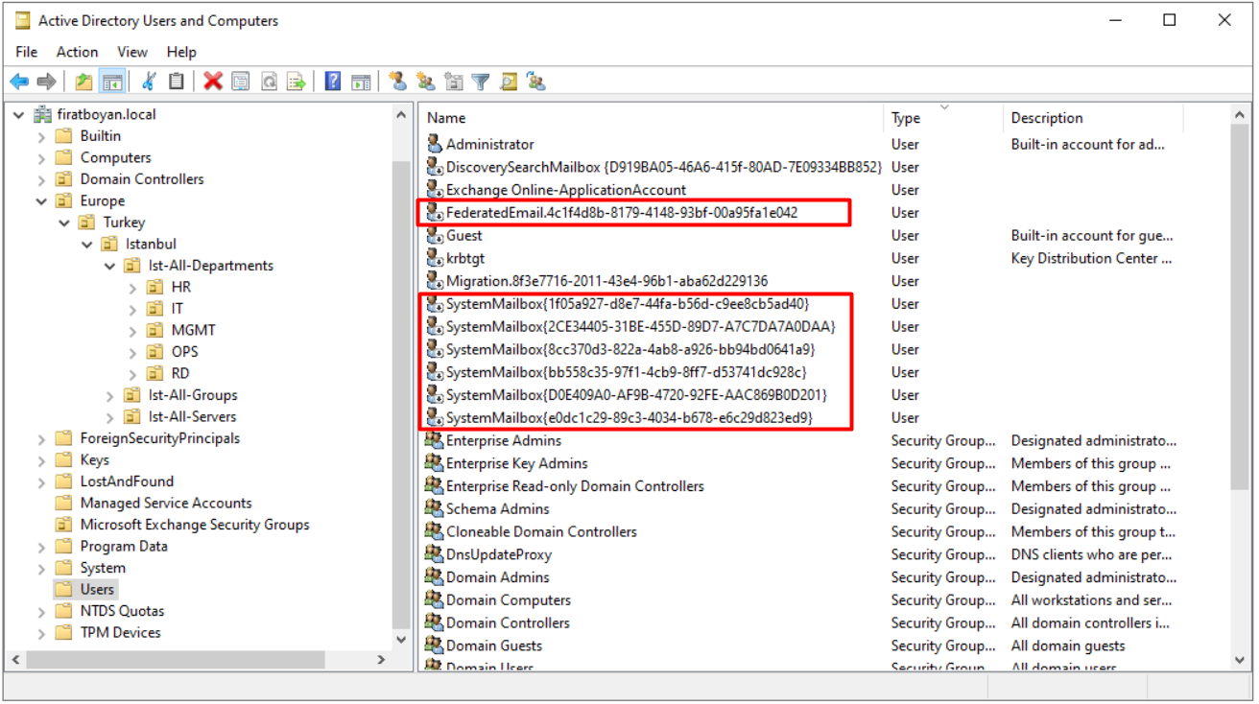The width and height of the screenshot is (1259, 704).
Task: Open the Action menu
Action: click(x=77, y=52)
